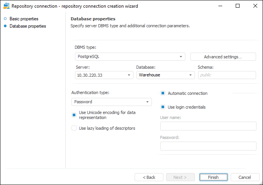This screenshot has height=185, width=263.
Task: Maximize the wizard window
Action: coord(238,6)
